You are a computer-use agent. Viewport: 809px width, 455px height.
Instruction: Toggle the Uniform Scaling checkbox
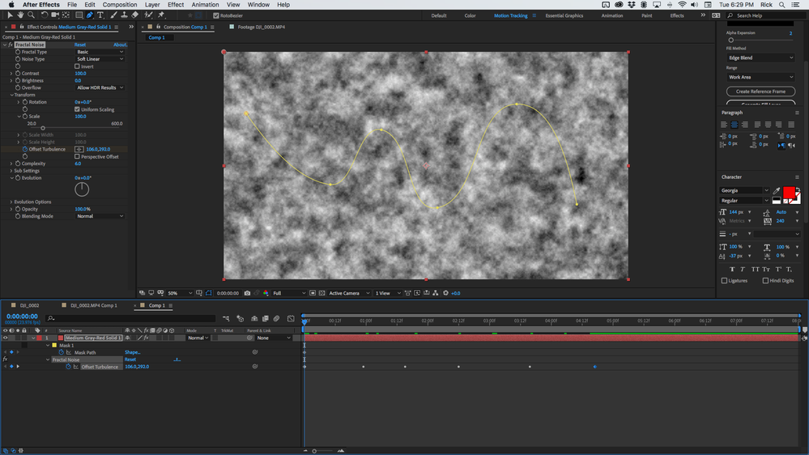coord(77,109)
